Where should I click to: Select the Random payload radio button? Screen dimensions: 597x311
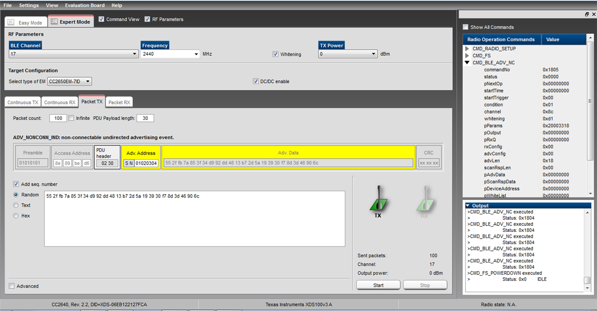[16, 195]
